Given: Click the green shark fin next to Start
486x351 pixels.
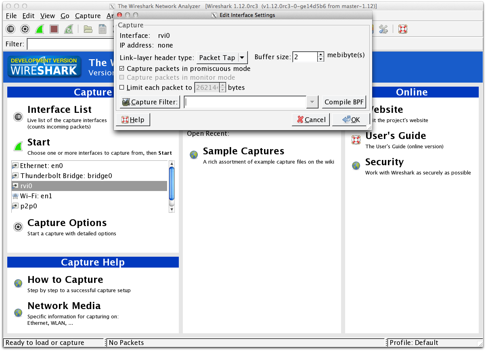Looking at the screenshot, I should pos(18,146).
